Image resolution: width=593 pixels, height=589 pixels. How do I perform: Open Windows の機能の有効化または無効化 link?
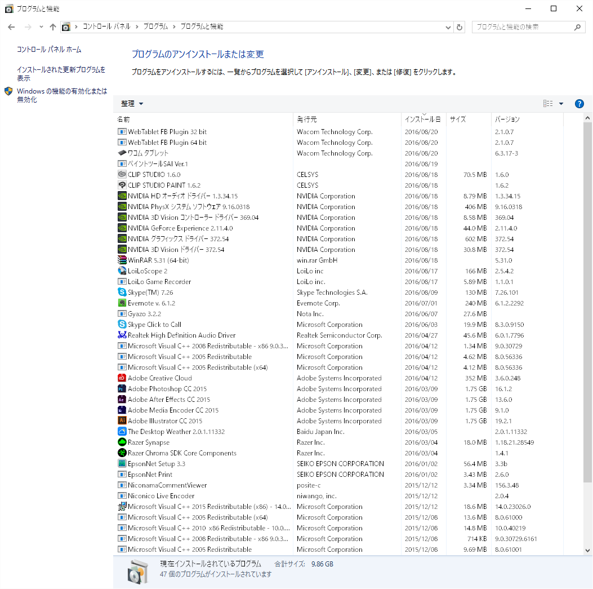[x=62, y=95]
